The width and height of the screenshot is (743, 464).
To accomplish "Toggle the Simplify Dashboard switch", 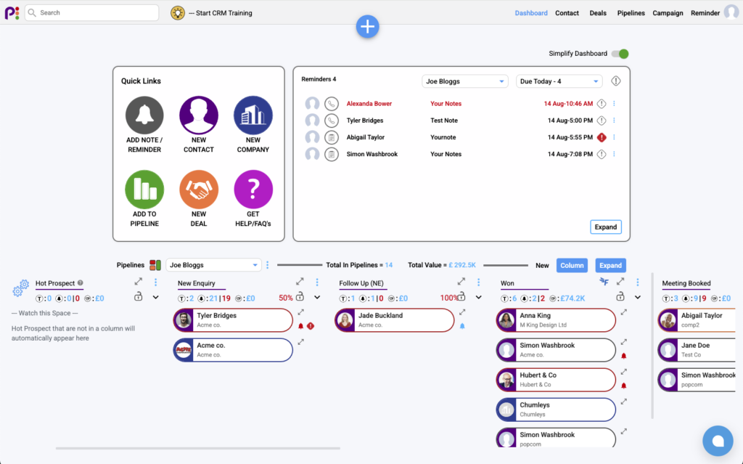I will tap(620, 54).
